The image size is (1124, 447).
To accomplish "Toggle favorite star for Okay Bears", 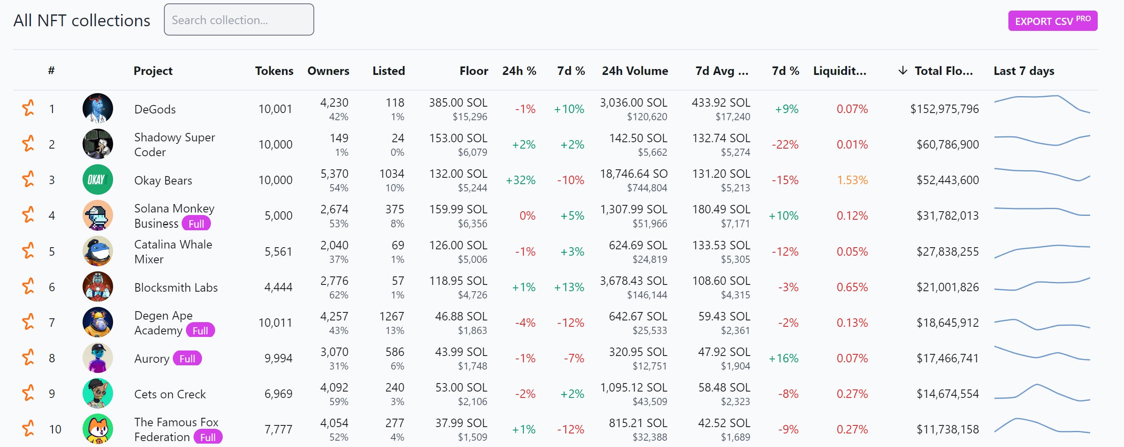I will coord(28,179).
